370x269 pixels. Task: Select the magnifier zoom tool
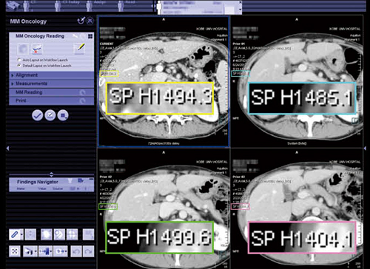pyautogui.click(x=59, y=234)
